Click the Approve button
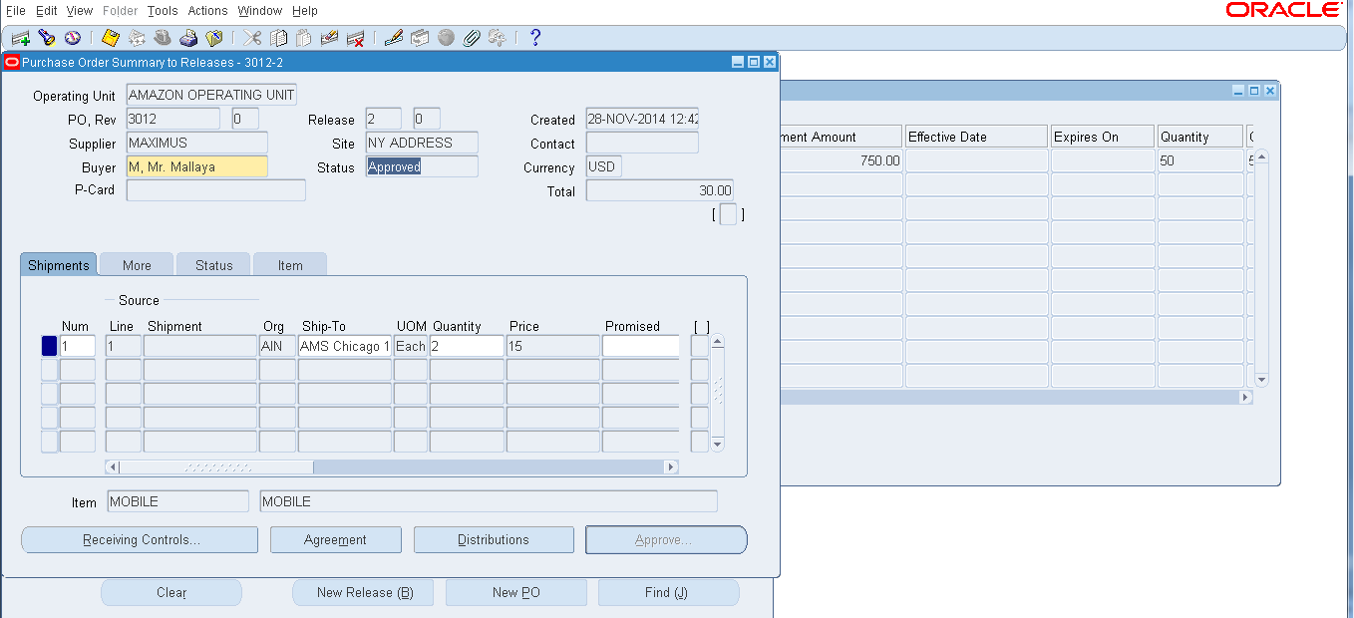Viewport: 1354px width, 618px height. point(666,540)
